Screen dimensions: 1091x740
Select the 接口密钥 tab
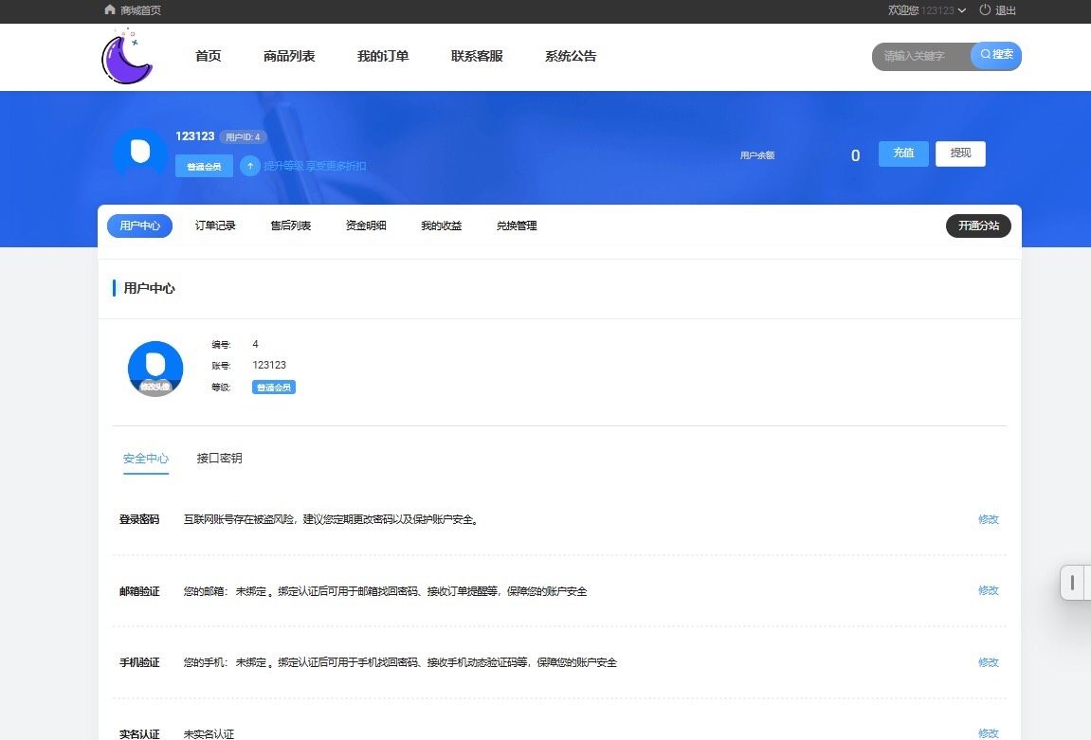tap(219, 459)
